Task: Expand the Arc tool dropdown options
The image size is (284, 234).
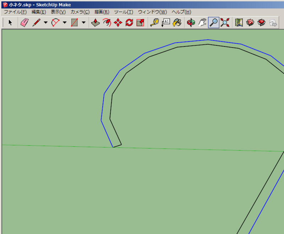Action: (x=64, y=22)
